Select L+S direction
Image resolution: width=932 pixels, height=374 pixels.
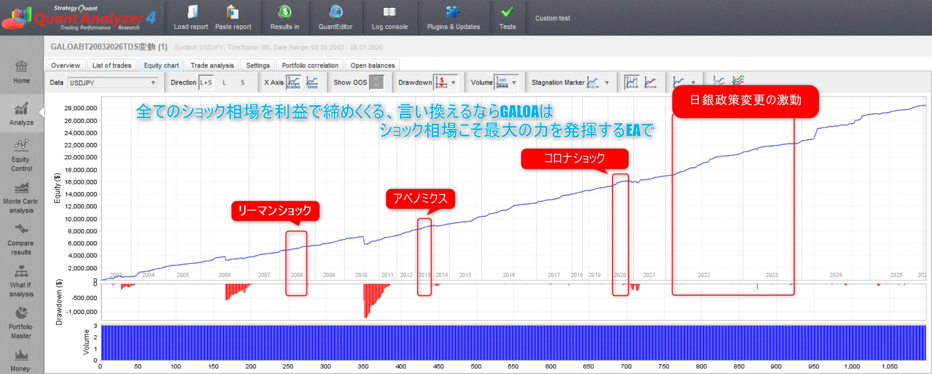click(206, 82)
